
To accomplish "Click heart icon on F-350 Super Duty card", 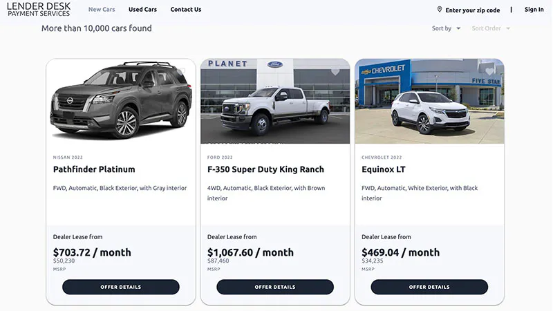I will pos(335,71).
